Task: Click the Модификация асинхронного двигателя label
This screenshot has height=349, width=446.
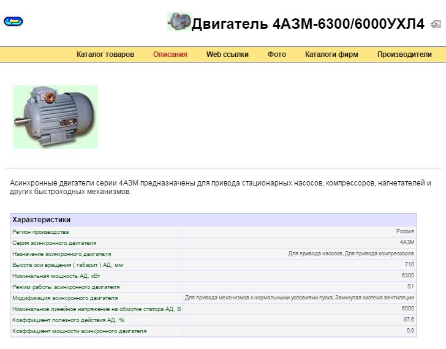Action: click(x=65, y=298)
